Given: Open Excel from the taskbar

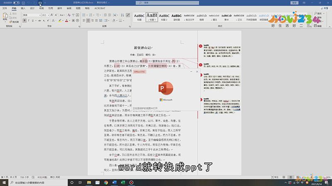Looking at the screenshot, I should (123, 182).
